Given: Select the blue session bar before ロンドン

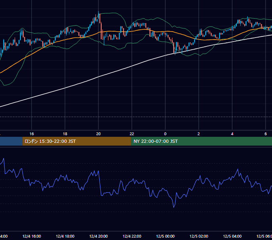Looking at the screenshot, I should [x=11, y=141].
